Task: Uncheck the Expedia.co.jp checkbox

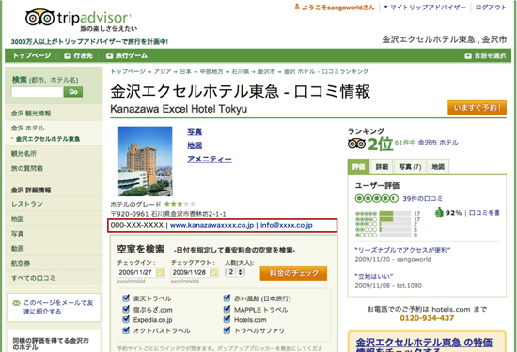Action: [126, 319]
